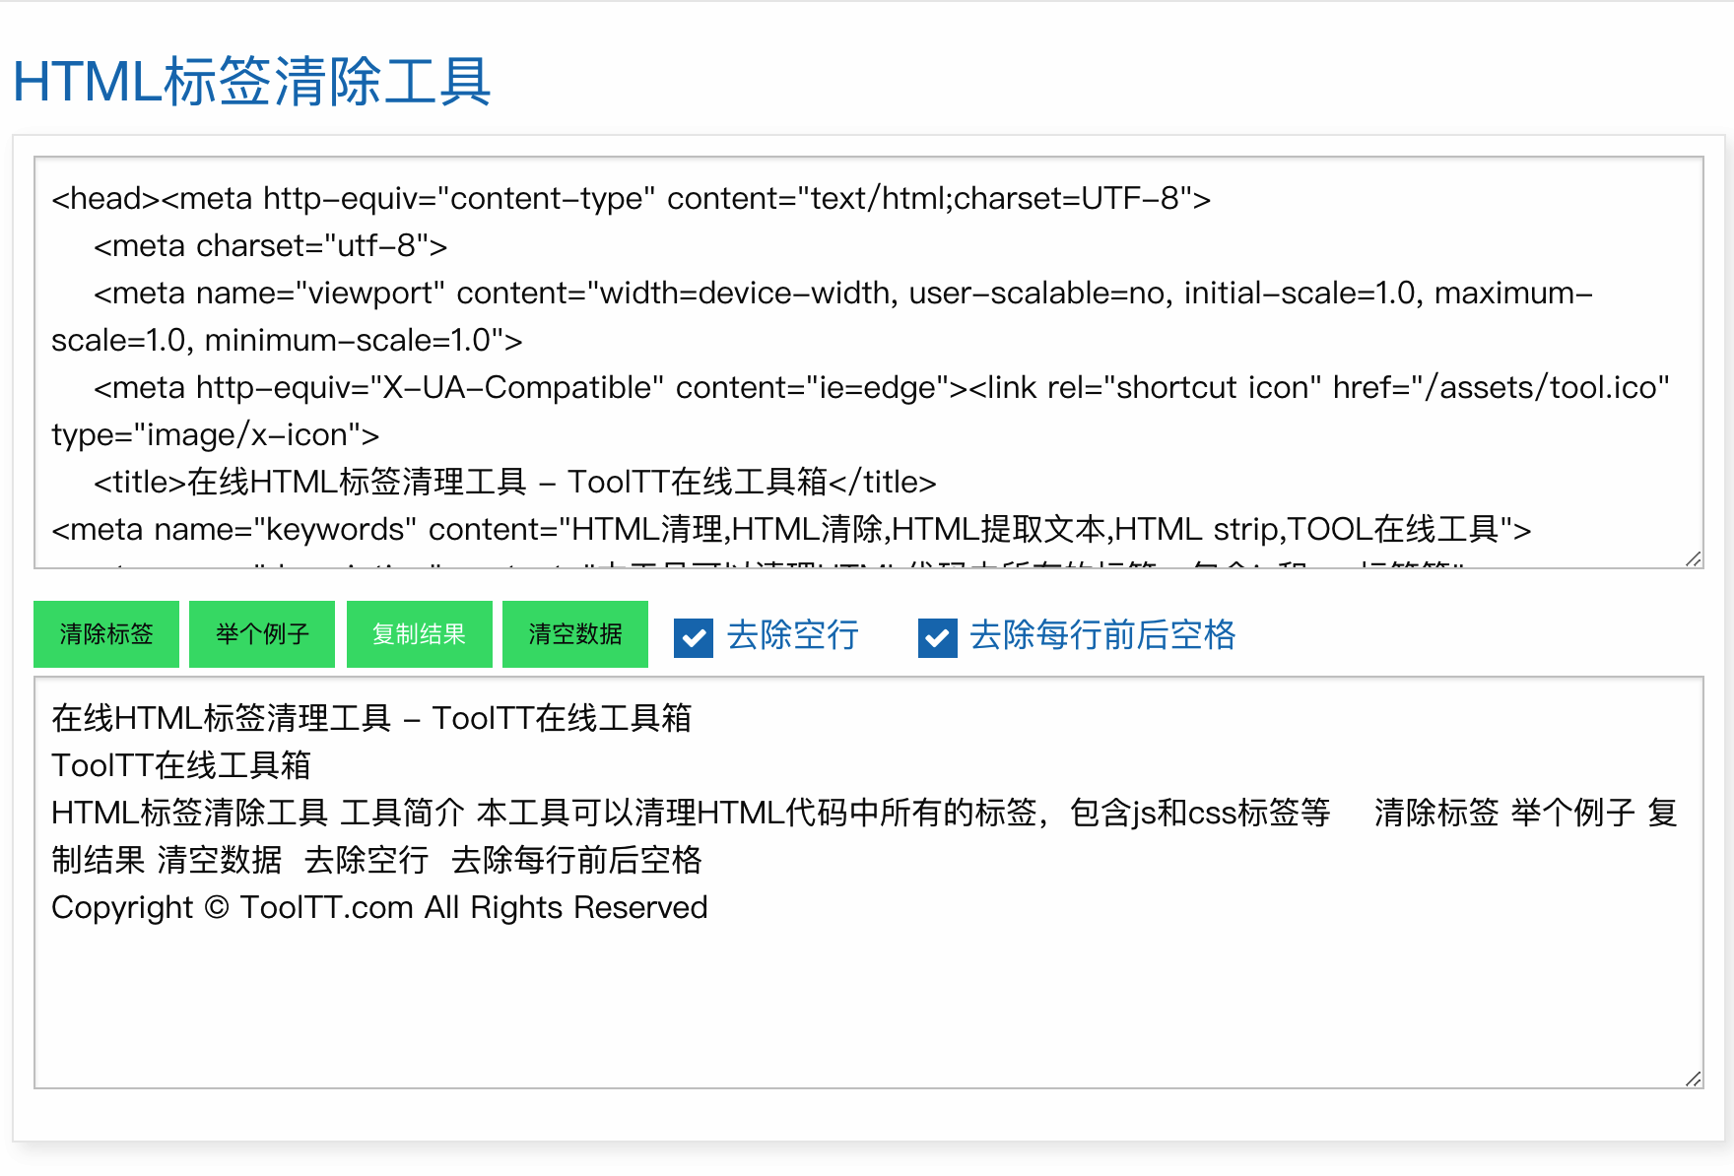This screenshot has width=1734, height=1176.
Task: Click the 'ToolTT在线工具箱' output line
Action: click(181, 765)
